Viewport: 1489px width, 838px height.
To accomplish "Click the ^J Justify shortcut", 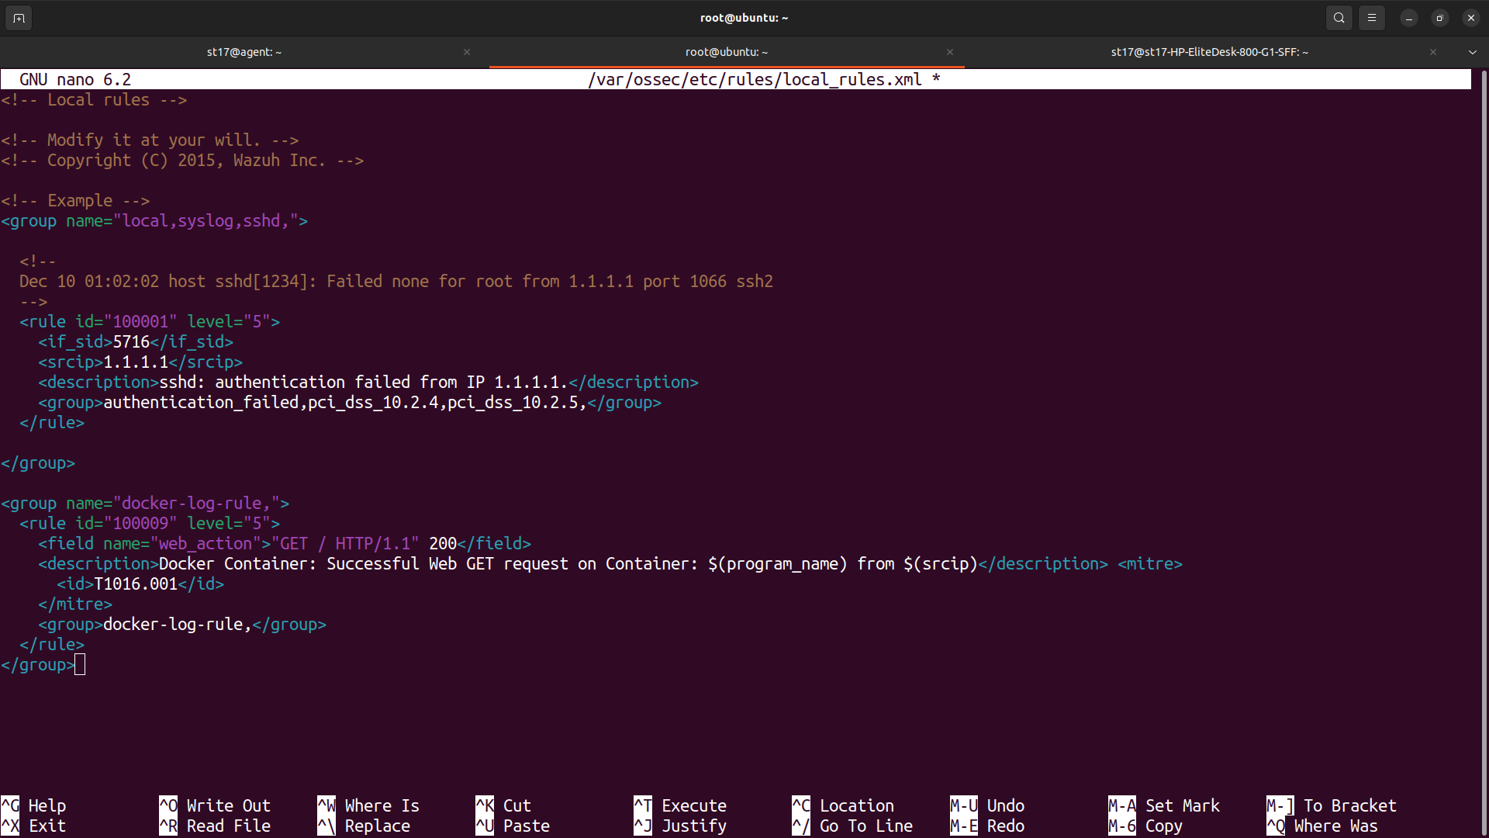I will point(680,826).
